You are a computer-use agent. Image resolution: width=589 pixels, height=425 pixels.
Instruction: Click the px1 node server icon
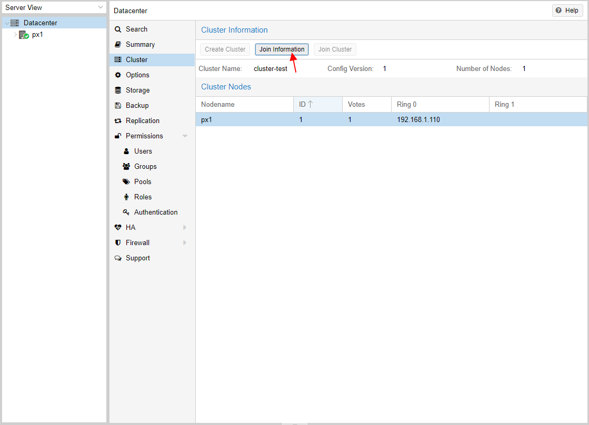coord(24,35)
